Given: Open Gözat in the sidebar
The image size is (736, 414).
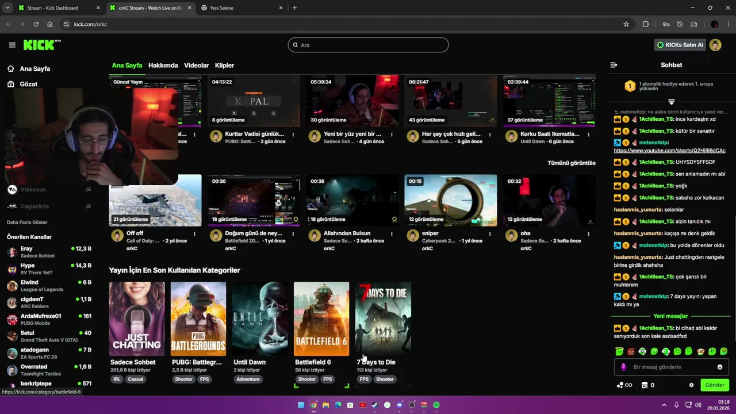Looking at the screenshot, I should click(22, 84).
